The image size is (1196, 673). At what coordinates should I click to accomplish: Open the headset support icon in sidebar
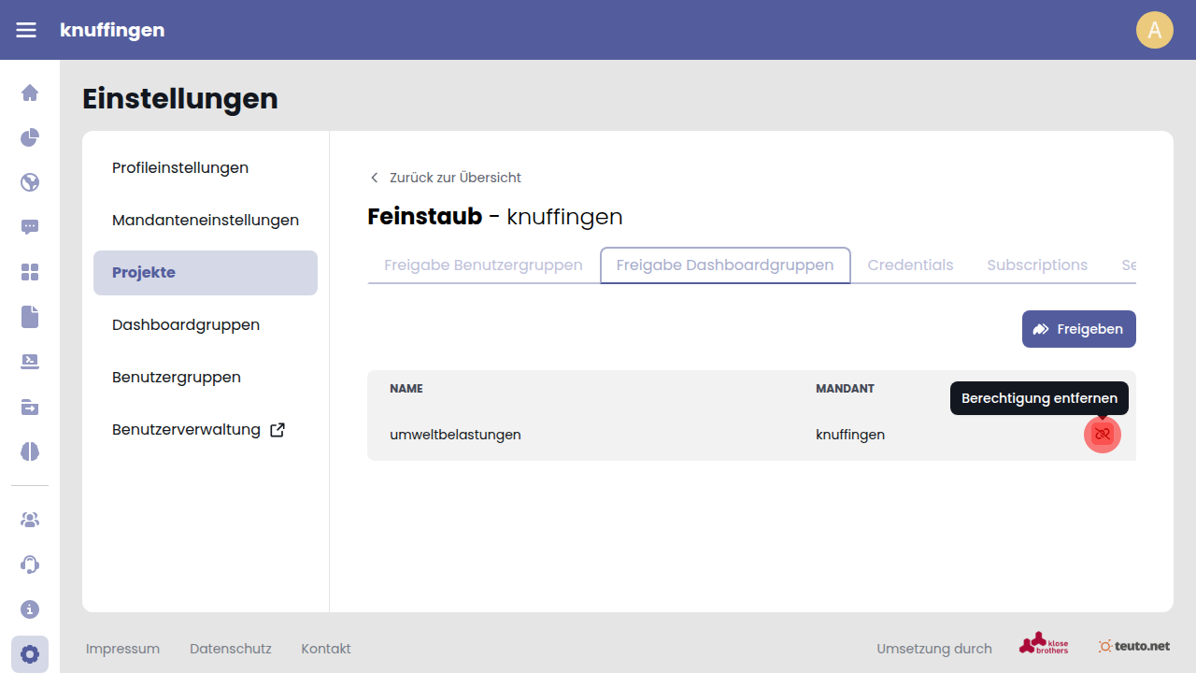click(30, 565)
